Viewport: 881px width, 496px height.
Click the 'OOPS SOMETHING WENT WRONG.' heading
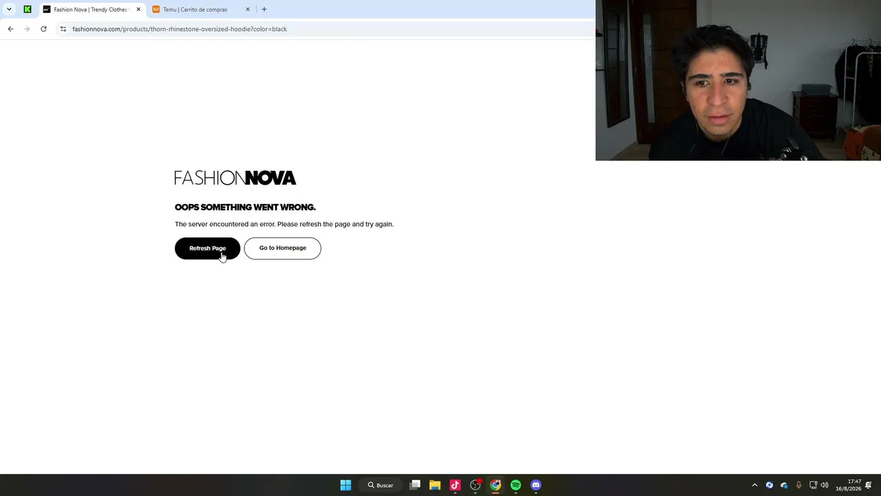(245, 207)
